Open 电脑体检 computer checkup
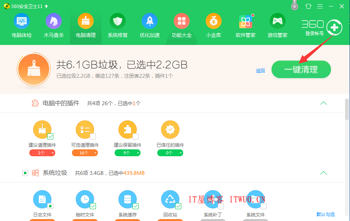This screenshot has width=350, height=221. [x=22, y=26]
